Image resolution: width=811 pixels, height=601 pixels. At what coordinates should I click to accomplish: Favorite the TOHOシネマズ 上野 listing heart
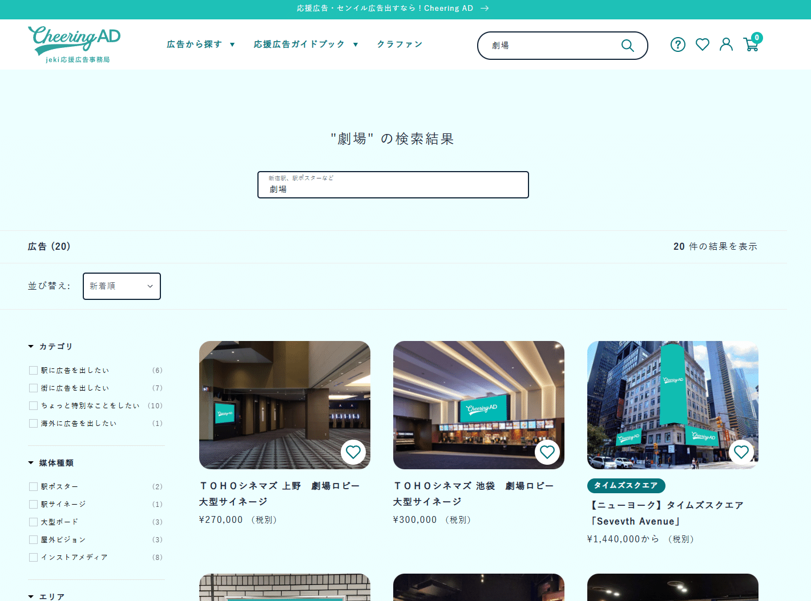[x=353, y=452]
